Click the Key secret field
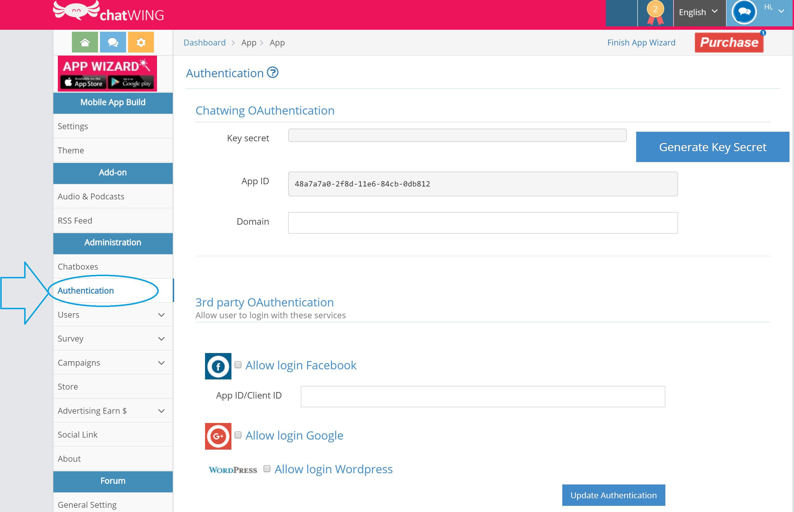This screenshot has width=794, height=512. (457, 136)
